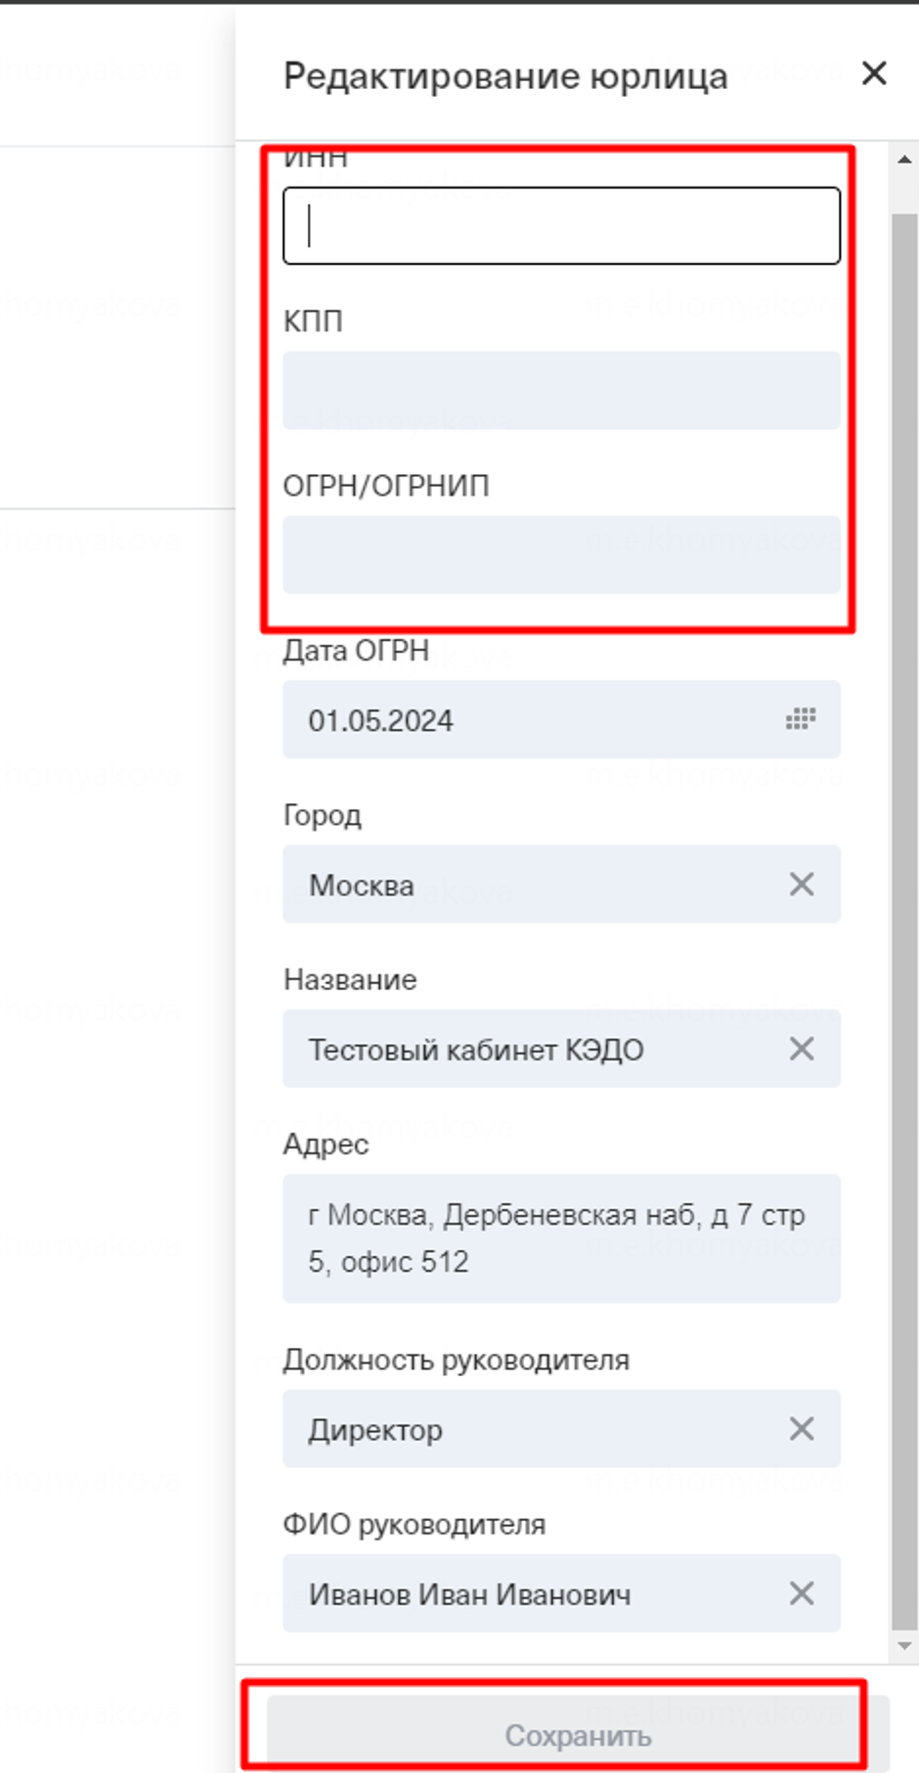
Task: Edit the Название field Тестовый кабинет КЭДО
Action: tap(528, 1049)
